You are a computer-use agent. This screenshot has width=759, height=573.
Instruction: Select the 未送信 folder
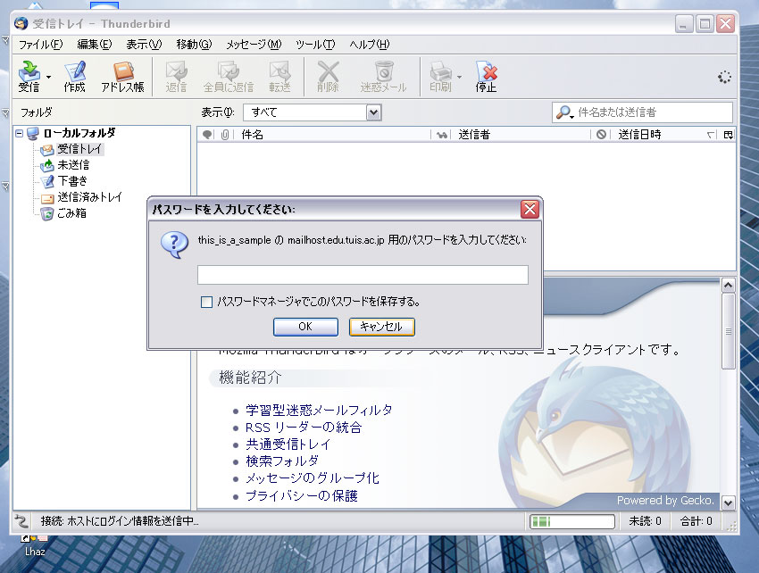coord(73,165)
